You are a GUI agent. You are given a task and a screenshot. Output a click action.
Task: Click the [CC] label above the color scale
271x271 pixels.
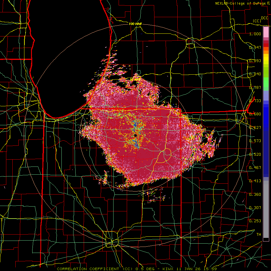point(257,21)
